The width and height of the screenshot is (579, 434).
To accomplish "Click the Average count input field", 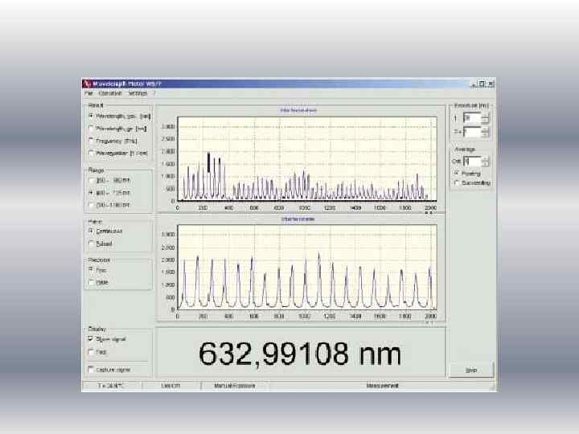I will [x=470, y=161].
